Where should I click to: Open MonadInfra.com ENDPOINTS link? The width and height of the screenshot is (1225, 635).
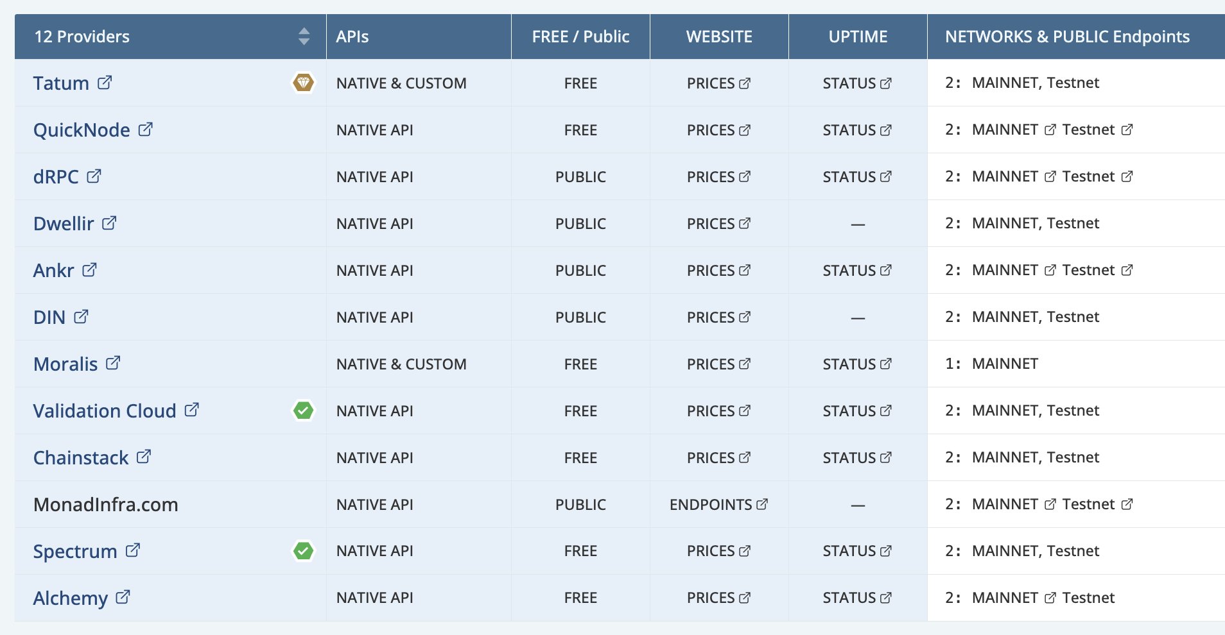718,505
